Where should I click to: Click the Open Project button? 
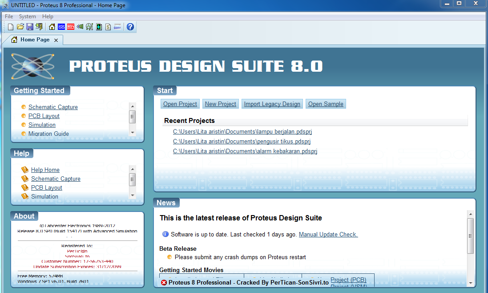tap(180, 104)
